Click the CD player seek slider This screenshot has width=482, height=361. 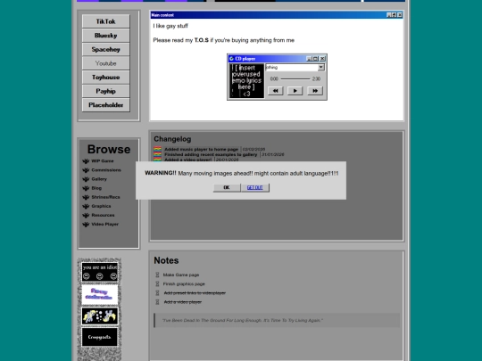click(295, 79)
